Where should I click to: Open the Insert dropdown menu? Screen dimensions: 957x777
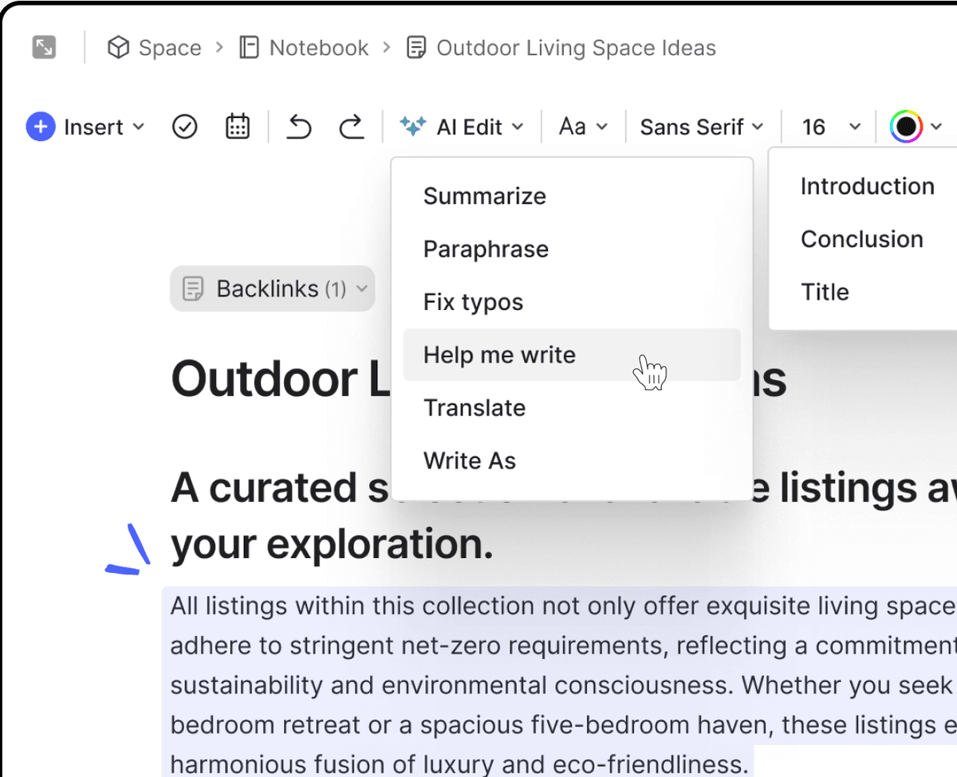(x=104, y=127)
